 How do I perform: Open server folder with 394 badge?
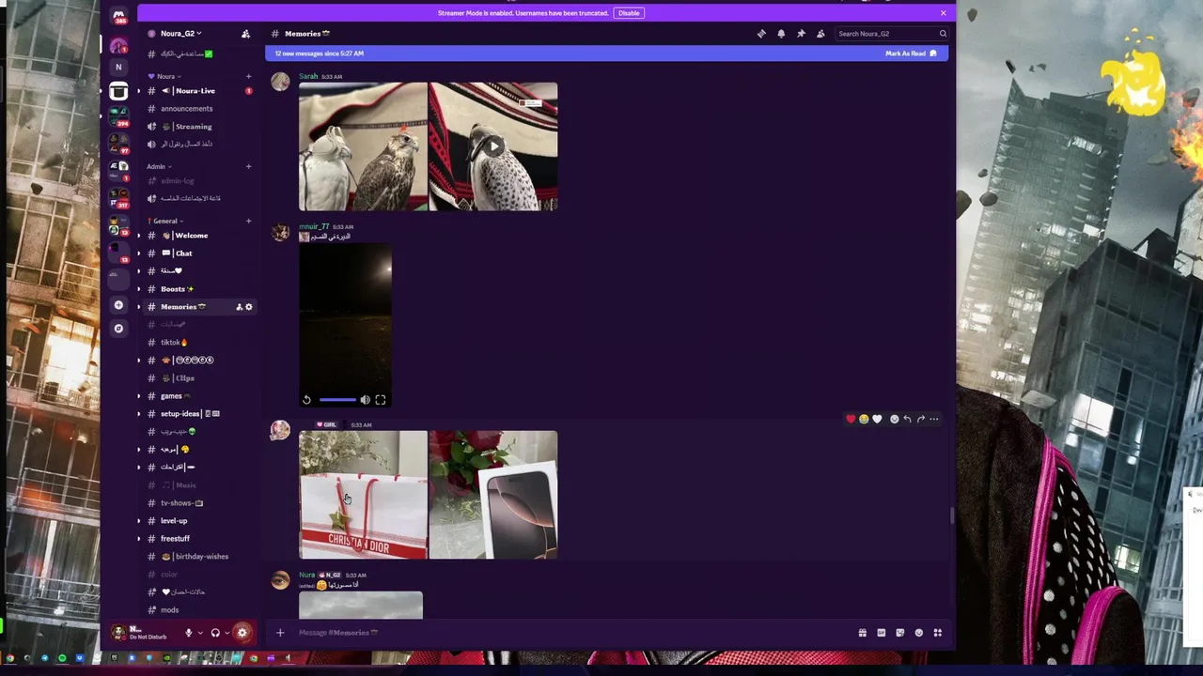tap(118, 116)
